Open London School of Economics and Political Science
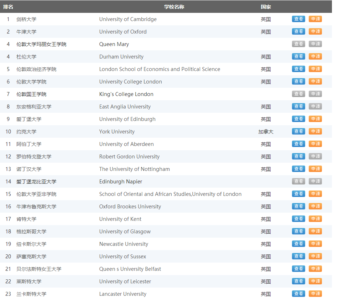Viewport: 338px width, 299px height. click(x=160, y=69)
